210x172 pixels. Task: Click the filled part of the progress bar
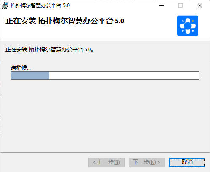click(30, 76)
